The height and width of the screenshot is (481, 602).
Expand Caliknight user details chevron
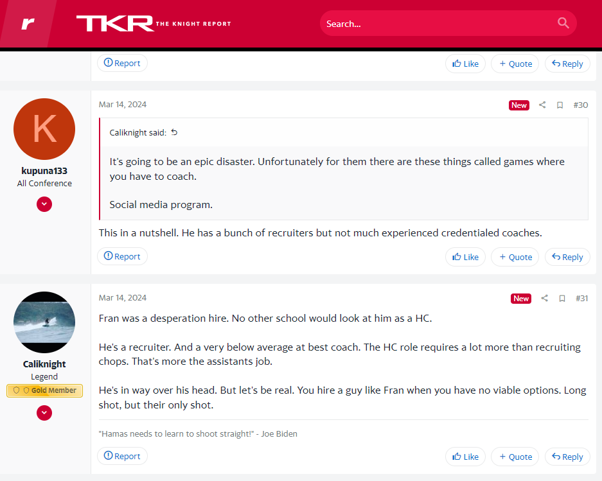point(44,413)
